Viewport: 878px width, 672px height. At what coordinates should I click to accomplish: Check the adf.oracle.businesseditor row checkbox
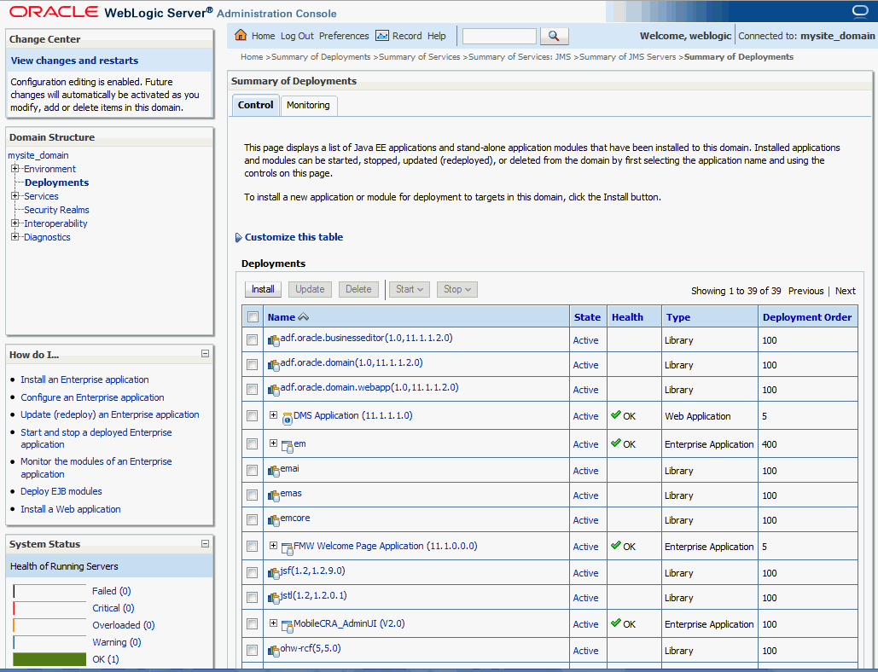point(252,339)
